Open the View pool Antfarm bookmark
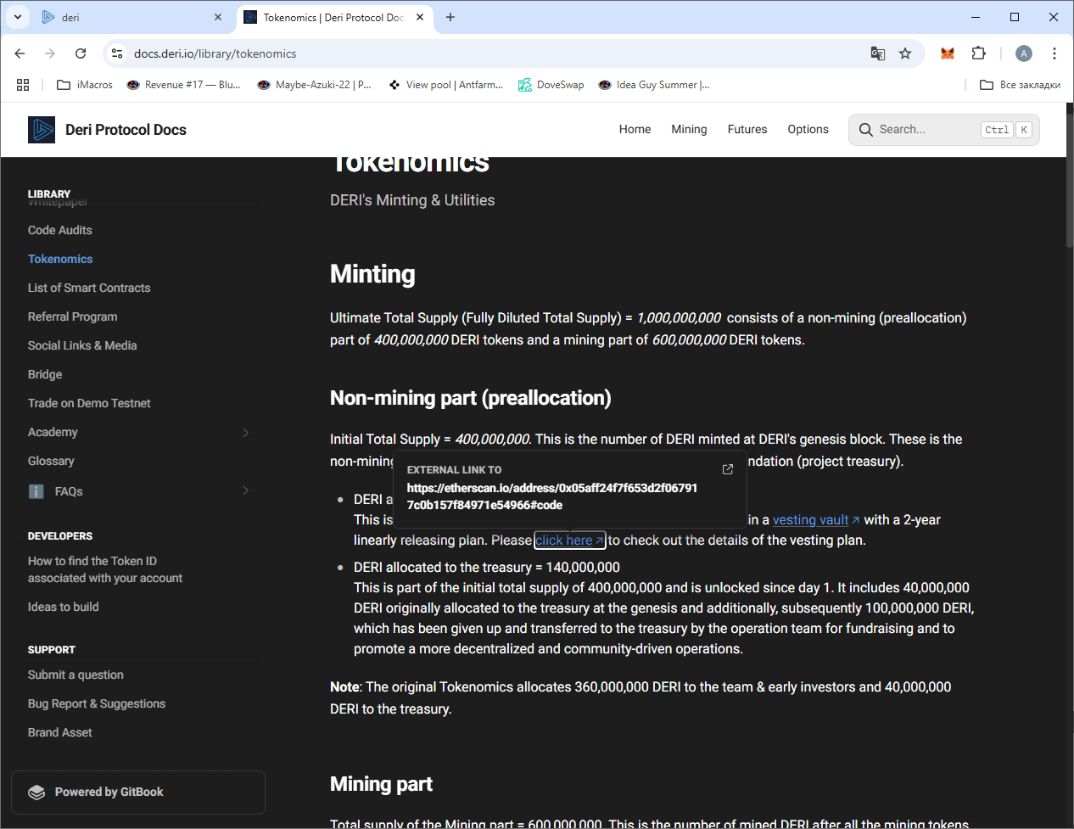Viewport: 1074px width, 829px height. [445, 85]
